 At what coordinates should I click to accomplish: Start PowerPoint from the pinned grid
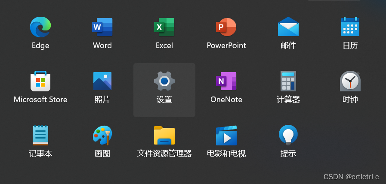tap(226, 27)
